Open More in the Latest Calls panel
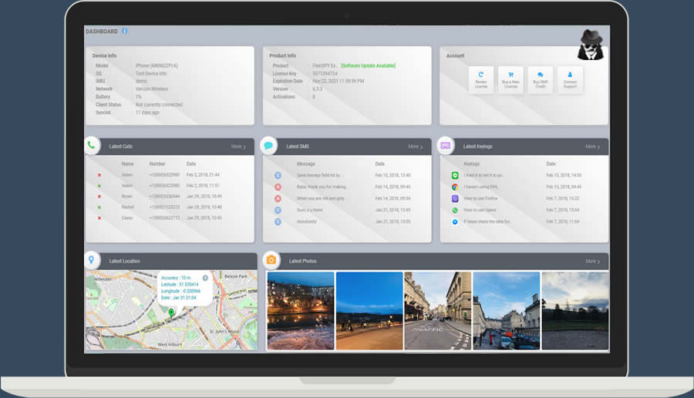Viewport: 694px width, 398px height. pyautogui.click(x=238, y=147)
